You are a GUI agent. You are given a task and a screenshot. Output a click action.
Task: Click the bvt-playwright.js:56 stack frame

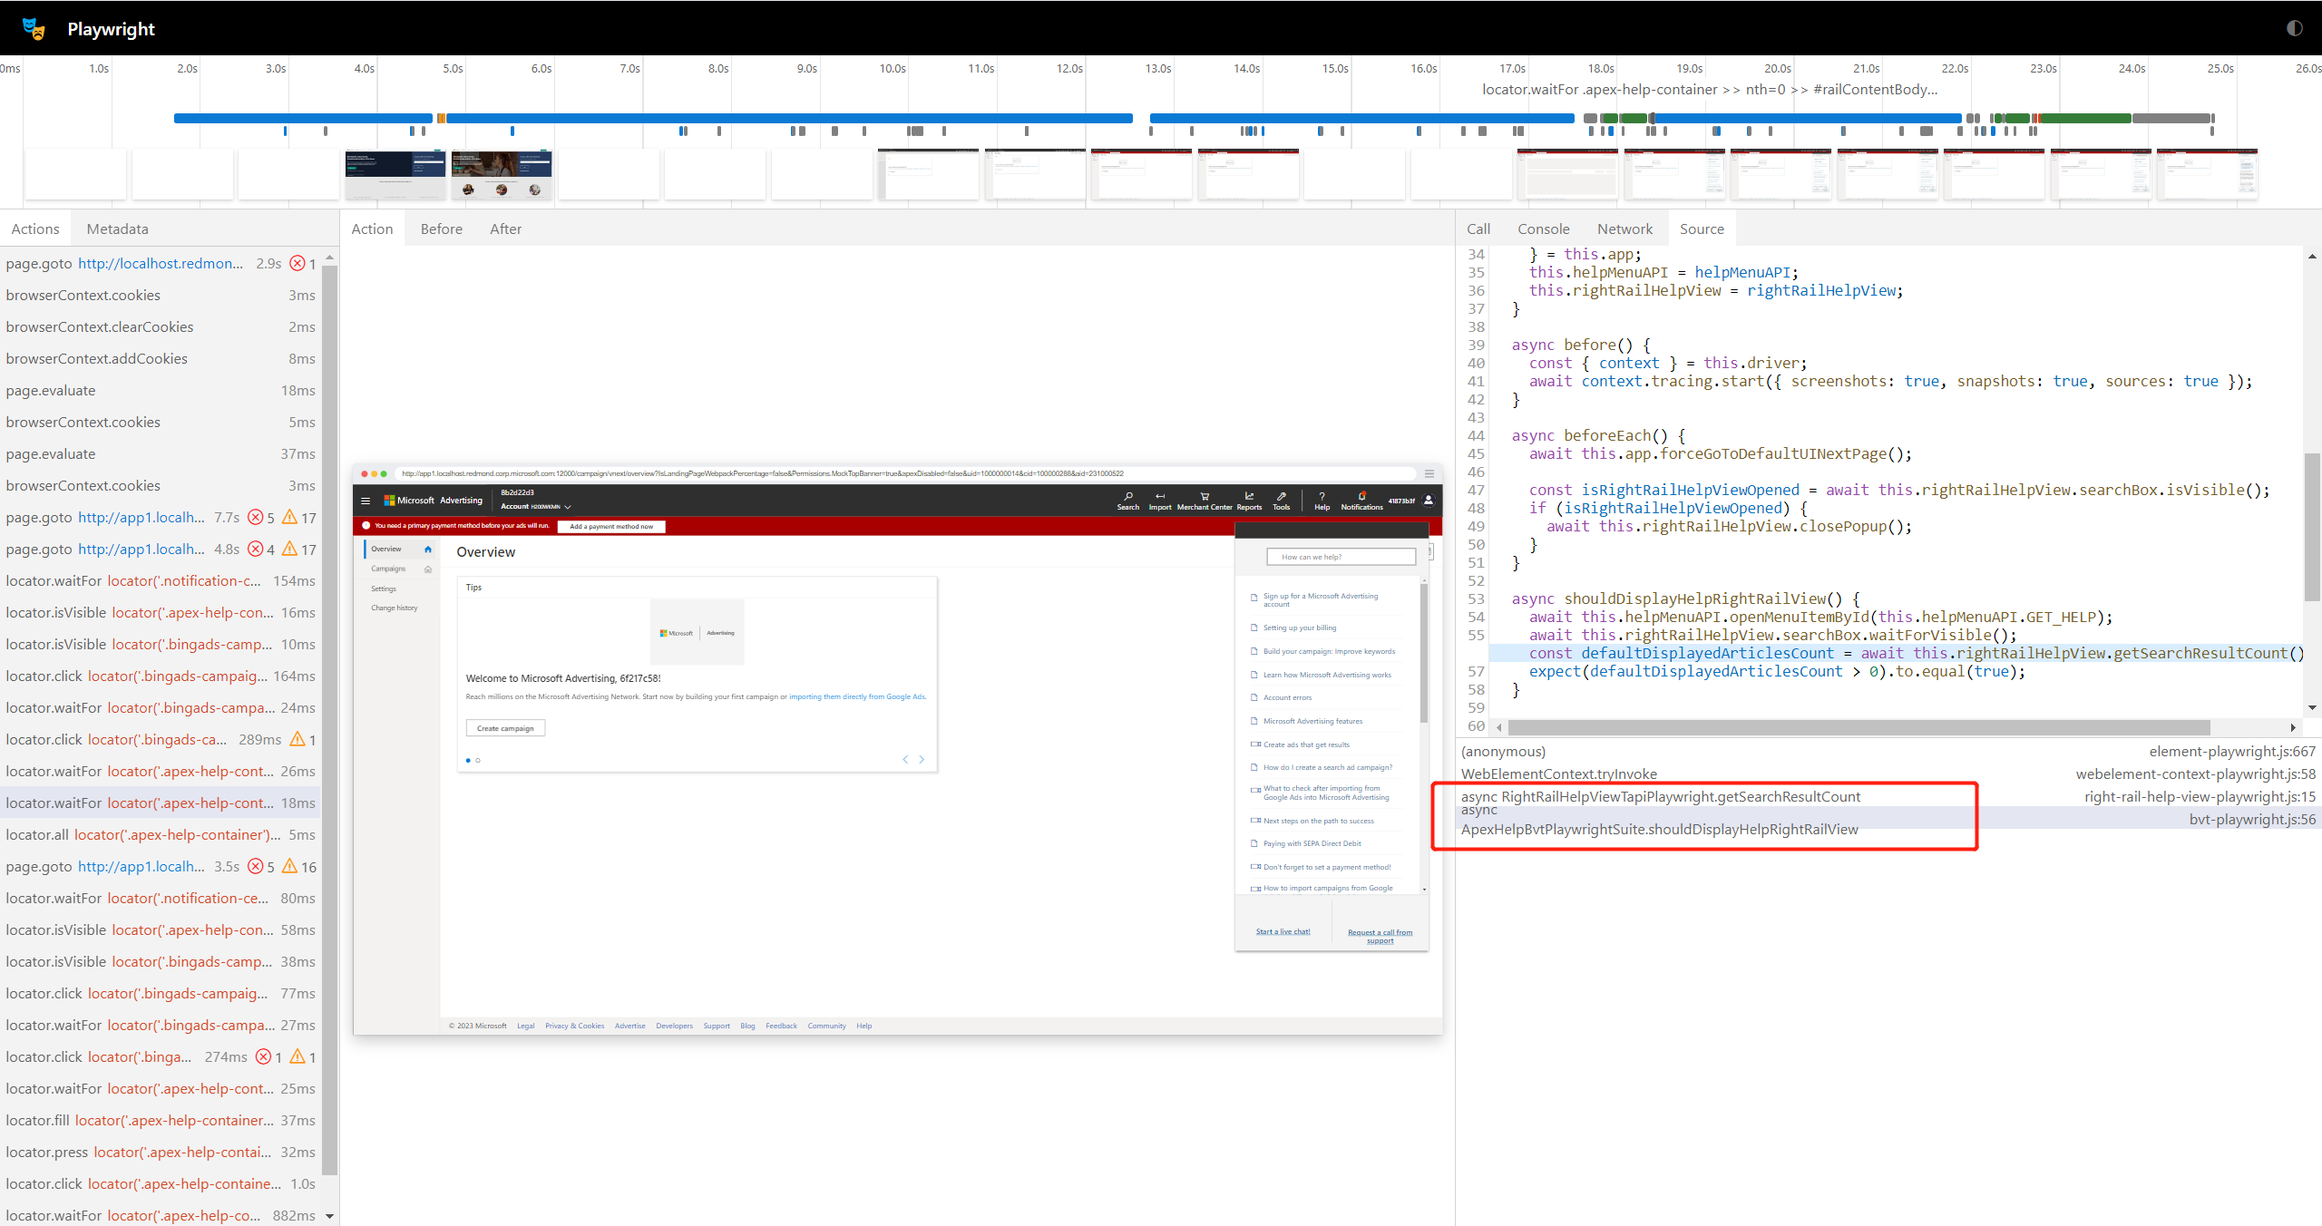[2252, 819]
